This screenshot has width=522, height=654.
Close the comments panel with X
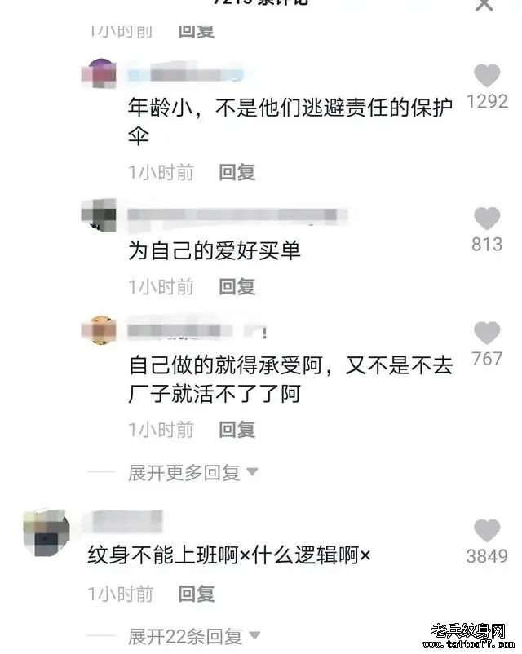(484, 5)
